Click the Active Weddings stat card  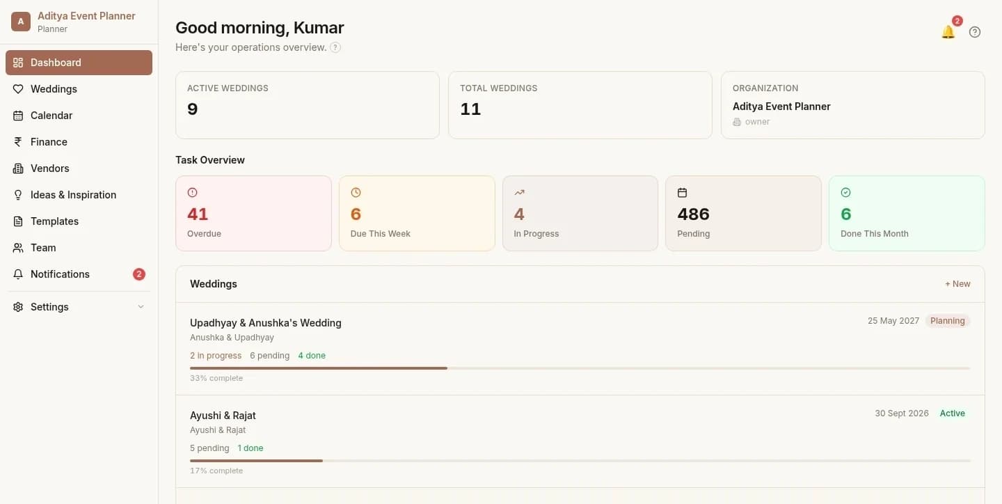point(308,105)
